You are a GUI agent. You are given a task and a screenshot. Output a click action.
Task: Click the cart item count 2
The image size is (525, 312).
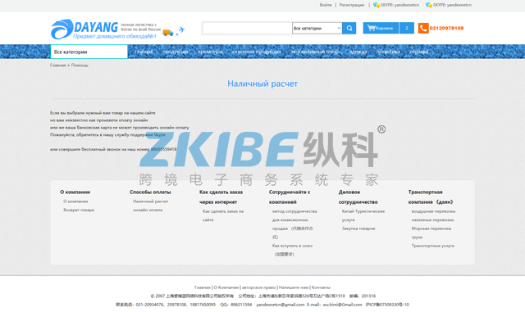pos(407,28)
